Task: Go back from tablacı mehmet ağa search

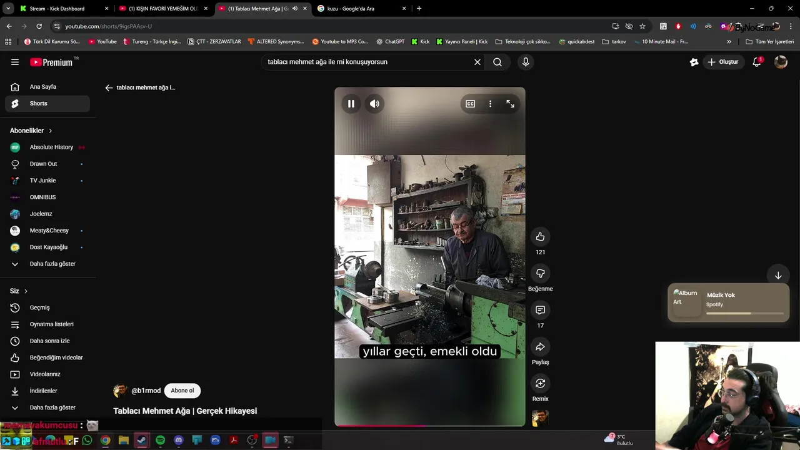Action: 109,88
